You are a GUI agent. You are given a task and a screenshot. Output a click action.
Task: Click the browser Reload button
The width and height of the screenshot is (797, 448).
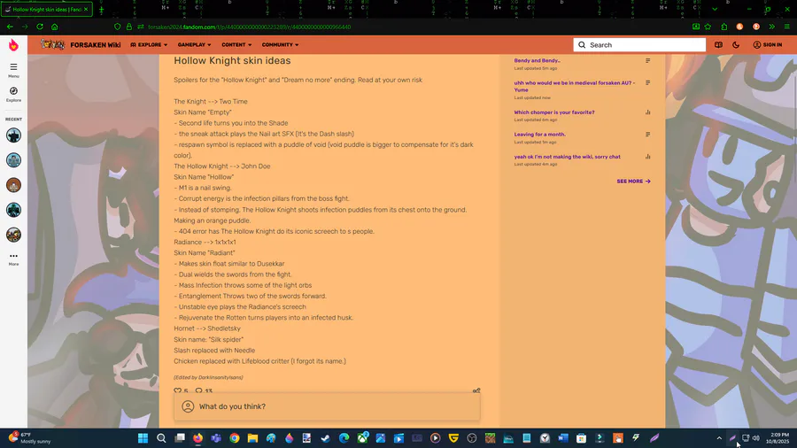pyautogui.click(x=40, y=27)
